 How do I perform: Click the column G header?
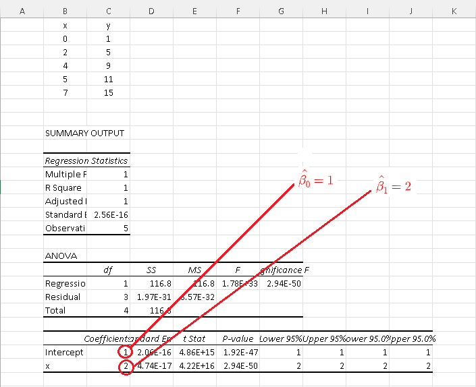coord(281,11)
